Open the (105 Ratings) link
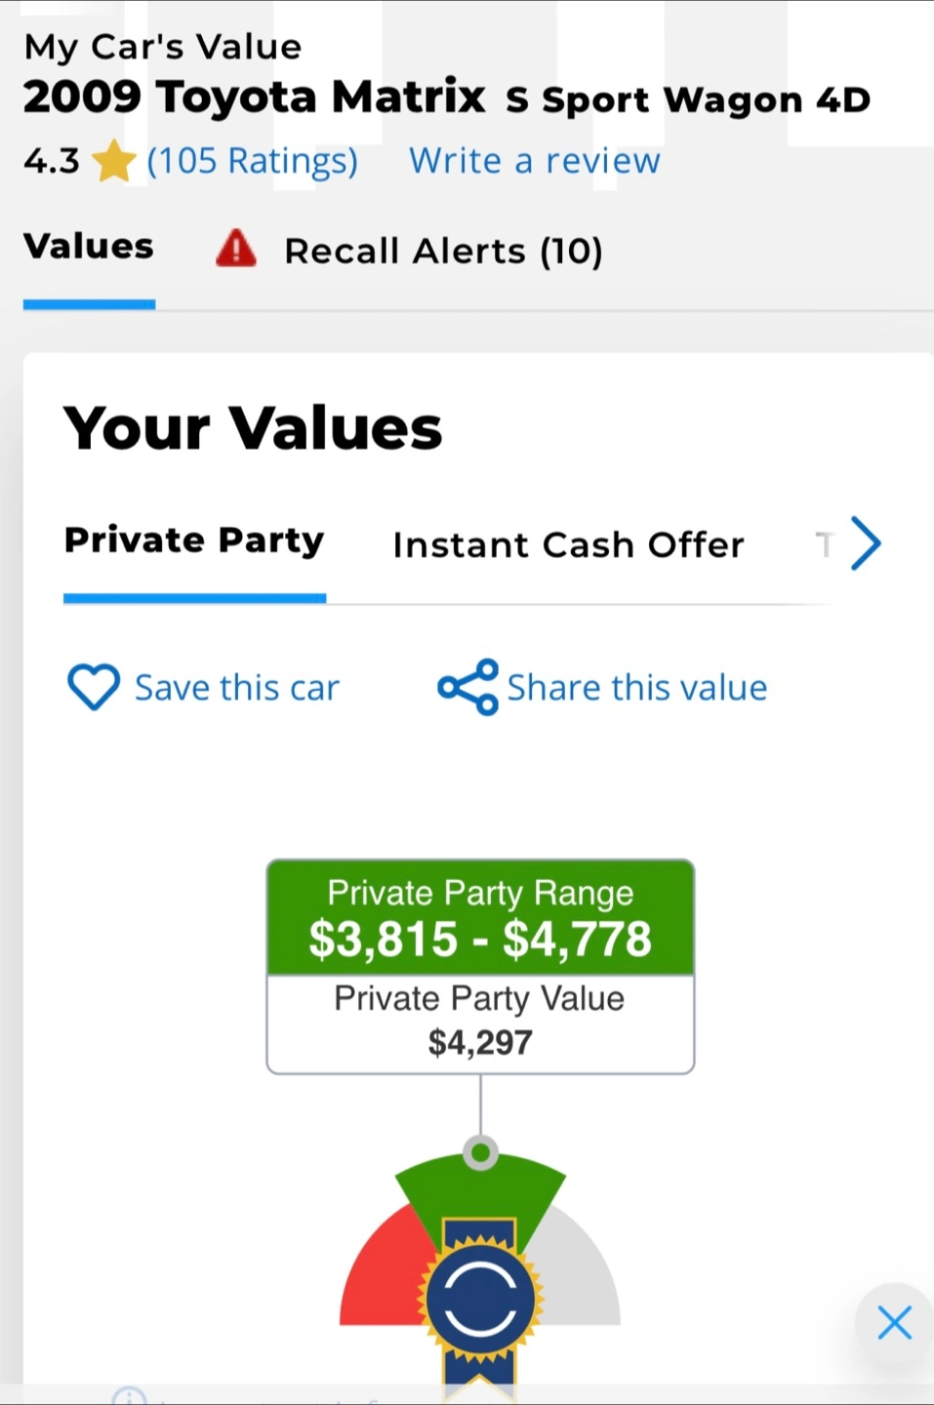This screenshot has width=934, height=1405. [253, 161]
